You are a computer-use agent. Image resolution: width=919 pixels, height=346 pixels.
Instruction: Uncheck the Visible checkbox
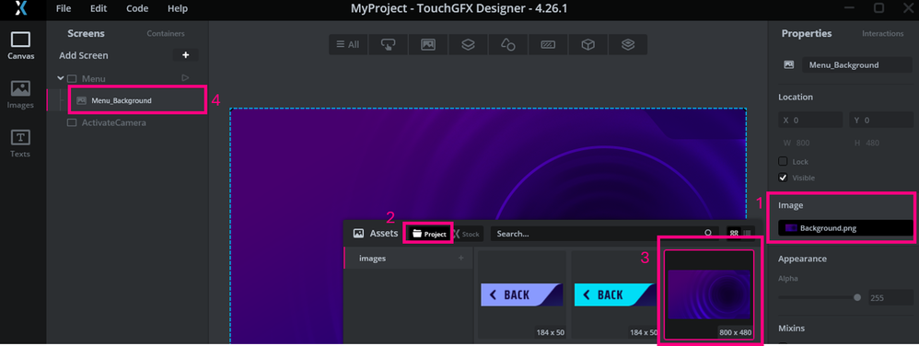coord(783,178)
